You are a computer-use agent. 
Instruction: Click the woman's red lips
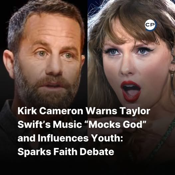click(x=131, y=91)
